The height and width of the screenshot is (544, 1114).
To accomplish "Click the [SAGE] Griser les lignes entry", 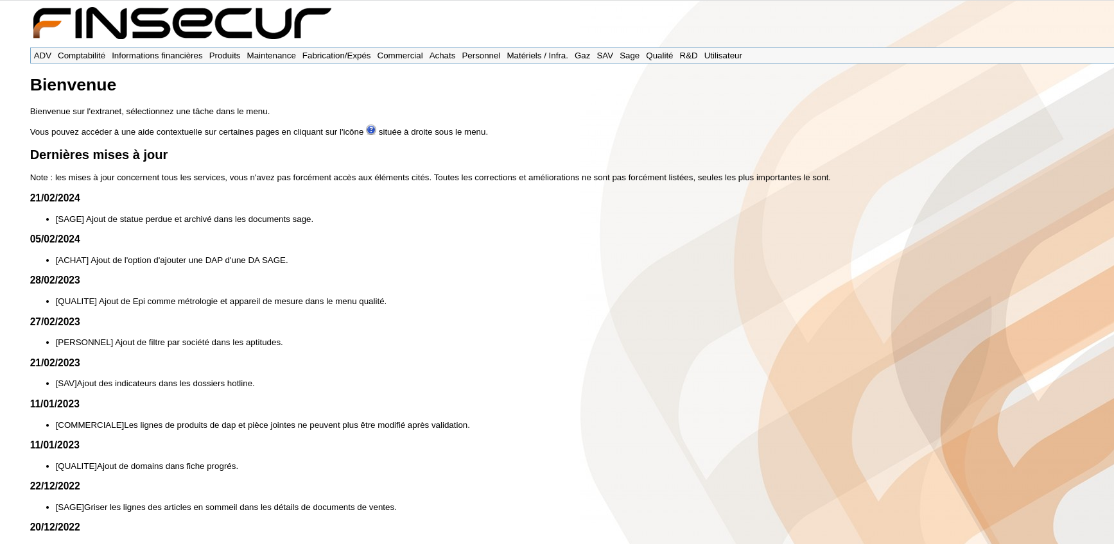I will coord(226,507).
